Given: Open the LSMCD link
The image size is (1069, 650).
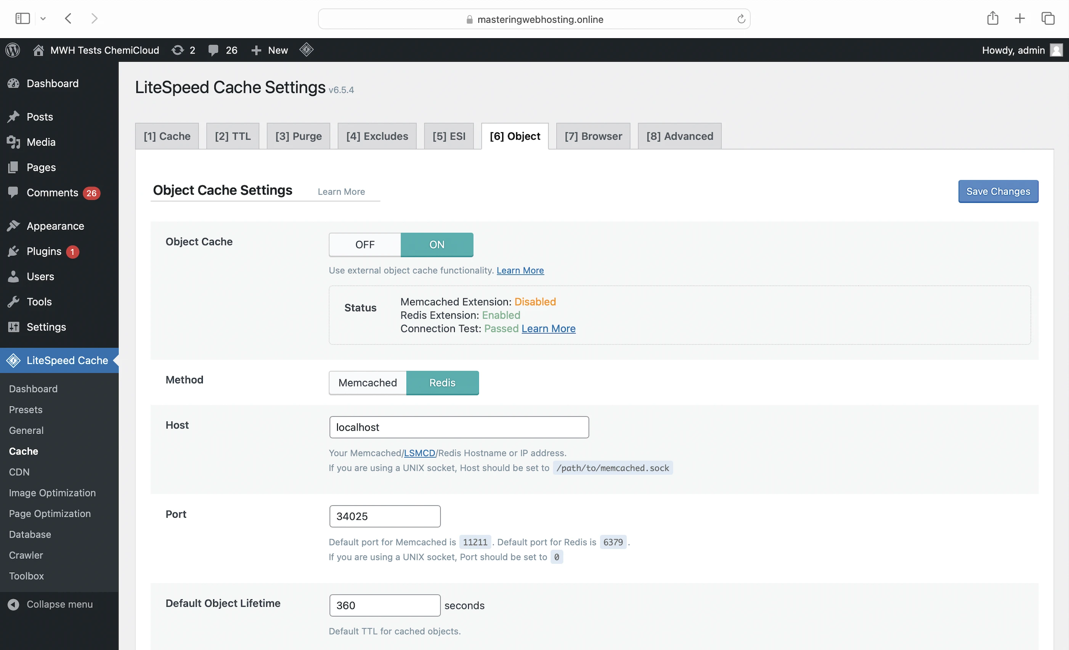Looking at the screenshot, I should [x=419, y=453].
